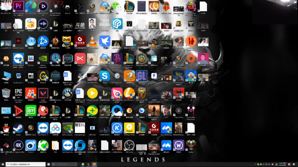Launch Steam desktop icon
This screenshot has height=167, width=298.
pos(18,128)
